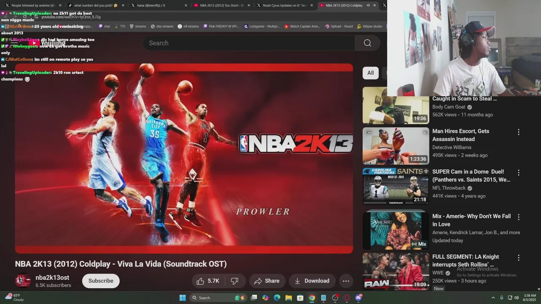Click the thumbs-up like icon showing 5.7K

pos(200,281)
